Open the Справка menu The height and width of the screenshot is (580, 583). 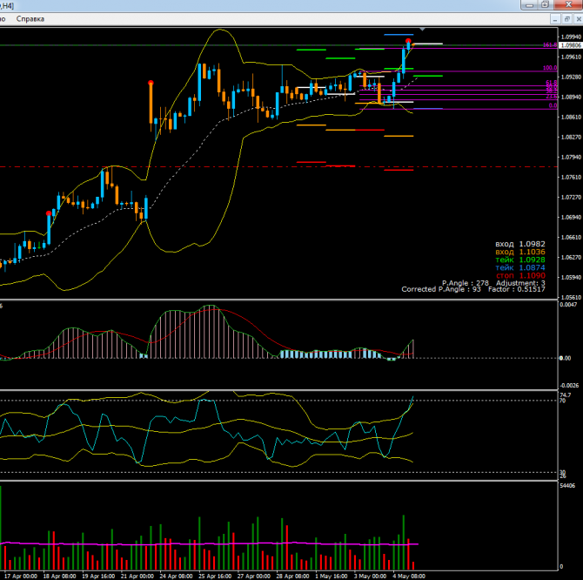[x=30, y=18]
